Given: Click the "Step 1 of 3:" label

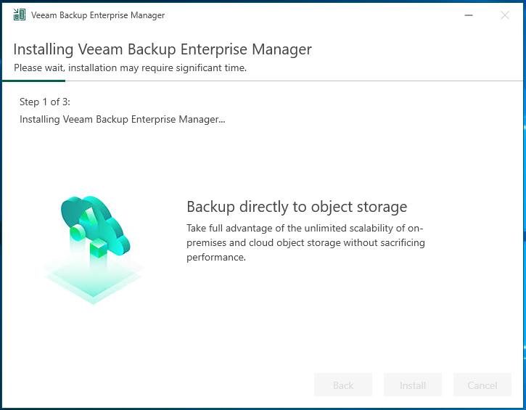Looking at the screenshot, I should pyautogui.click(x=45, y=102).
